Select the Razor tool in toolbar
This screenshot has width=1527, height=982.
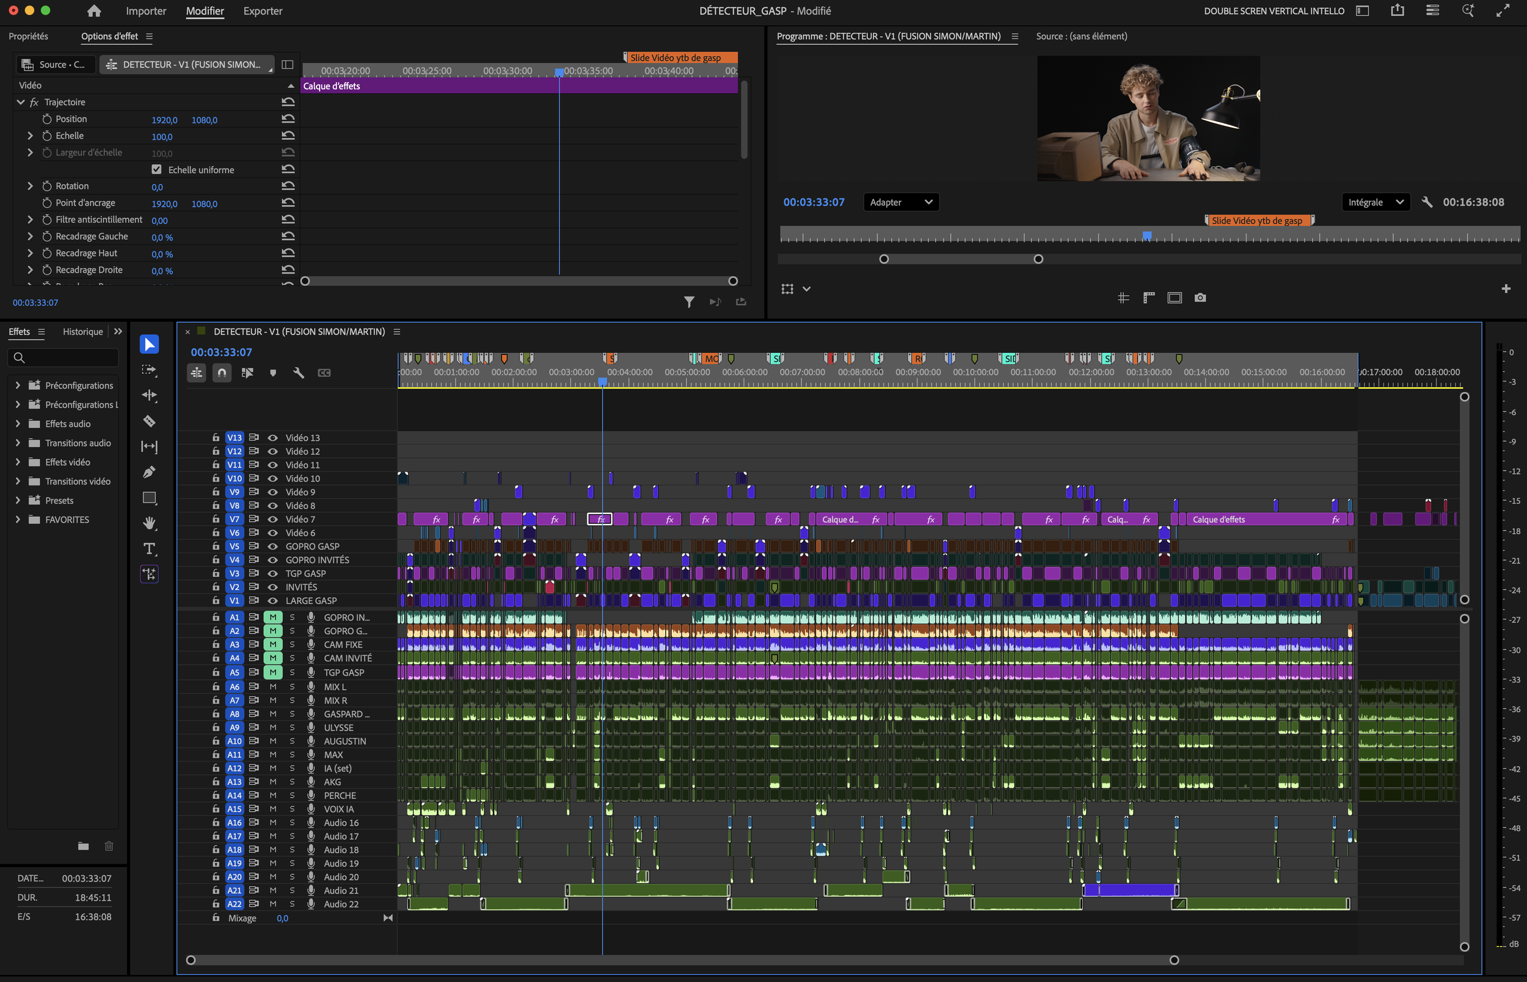149,421
